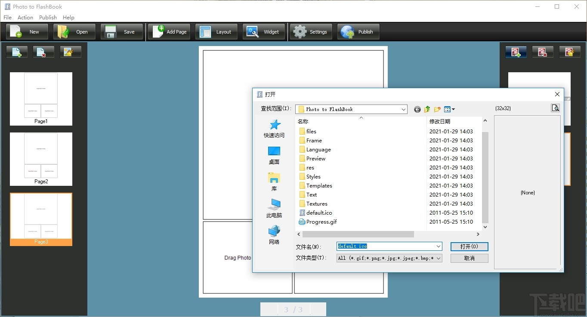Expand the 查找范围 Photo to FlashBook location dropdown
The image size is (587, 317).
pos(403,109)
